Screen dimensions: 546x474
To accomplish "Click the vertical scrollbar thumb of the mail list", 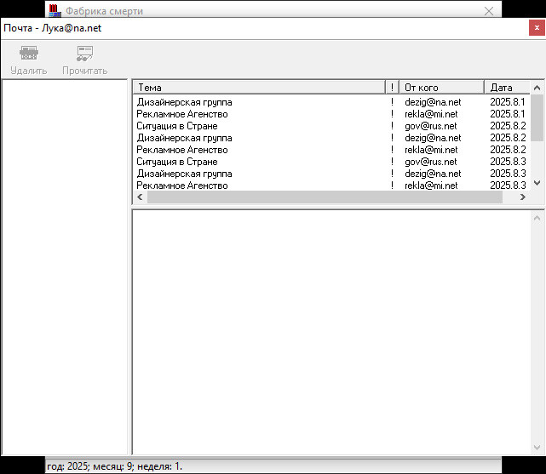I will pos(537,117).
